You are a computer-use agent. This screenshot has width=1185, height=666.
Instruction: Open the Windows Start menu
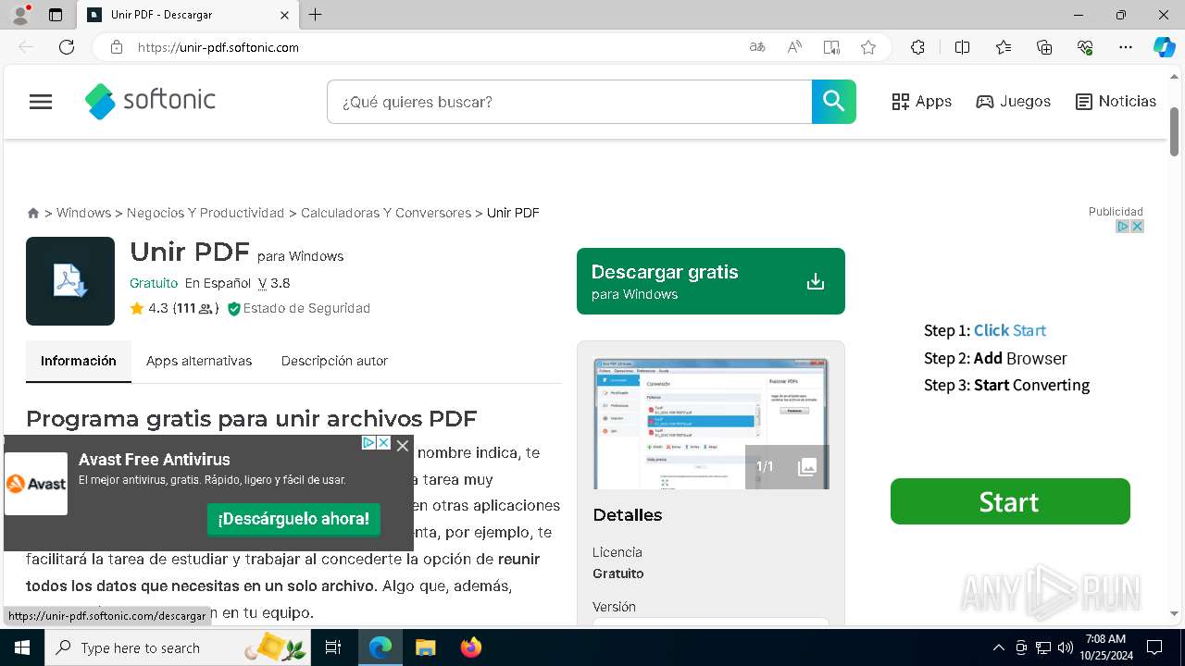tap(22, 647)
